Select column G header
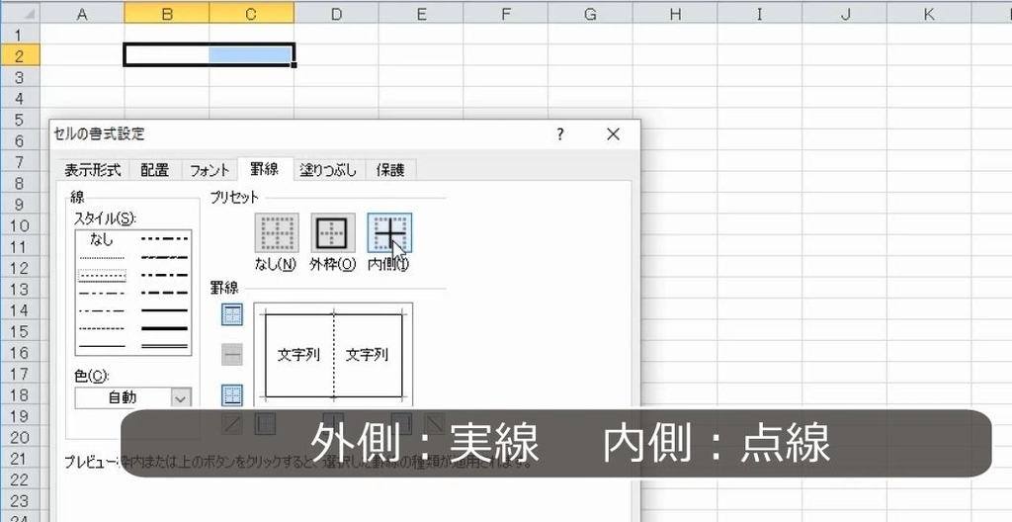 [x=590, y=14]
